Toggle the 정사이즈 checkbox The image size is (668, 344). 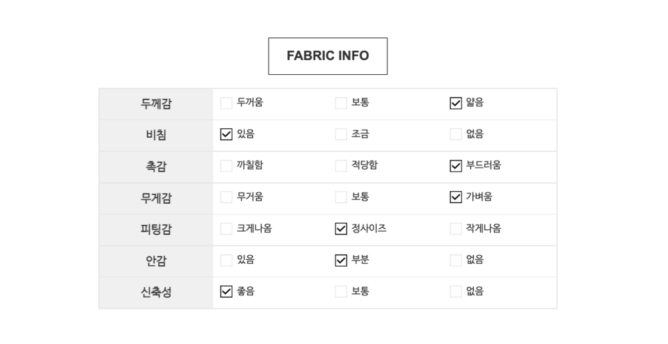click(341, 228)
